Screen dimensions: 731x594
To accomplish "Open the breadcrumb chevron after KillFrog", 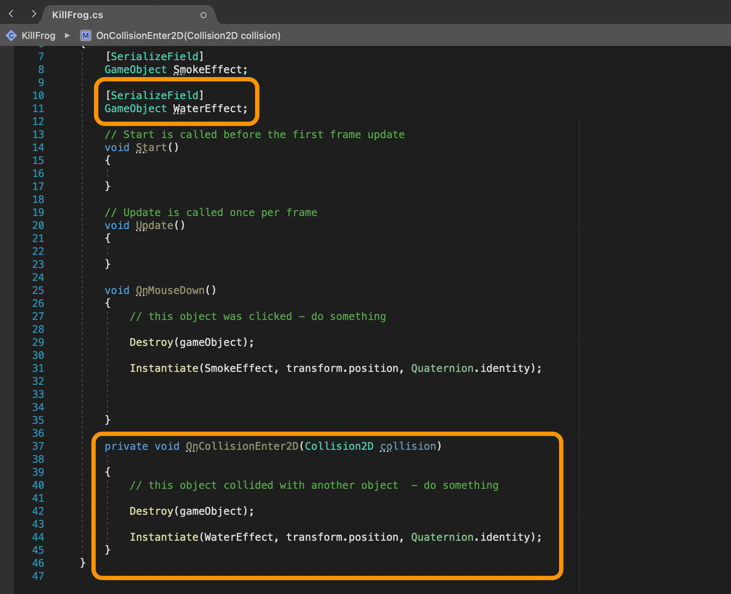I will 67,36.
